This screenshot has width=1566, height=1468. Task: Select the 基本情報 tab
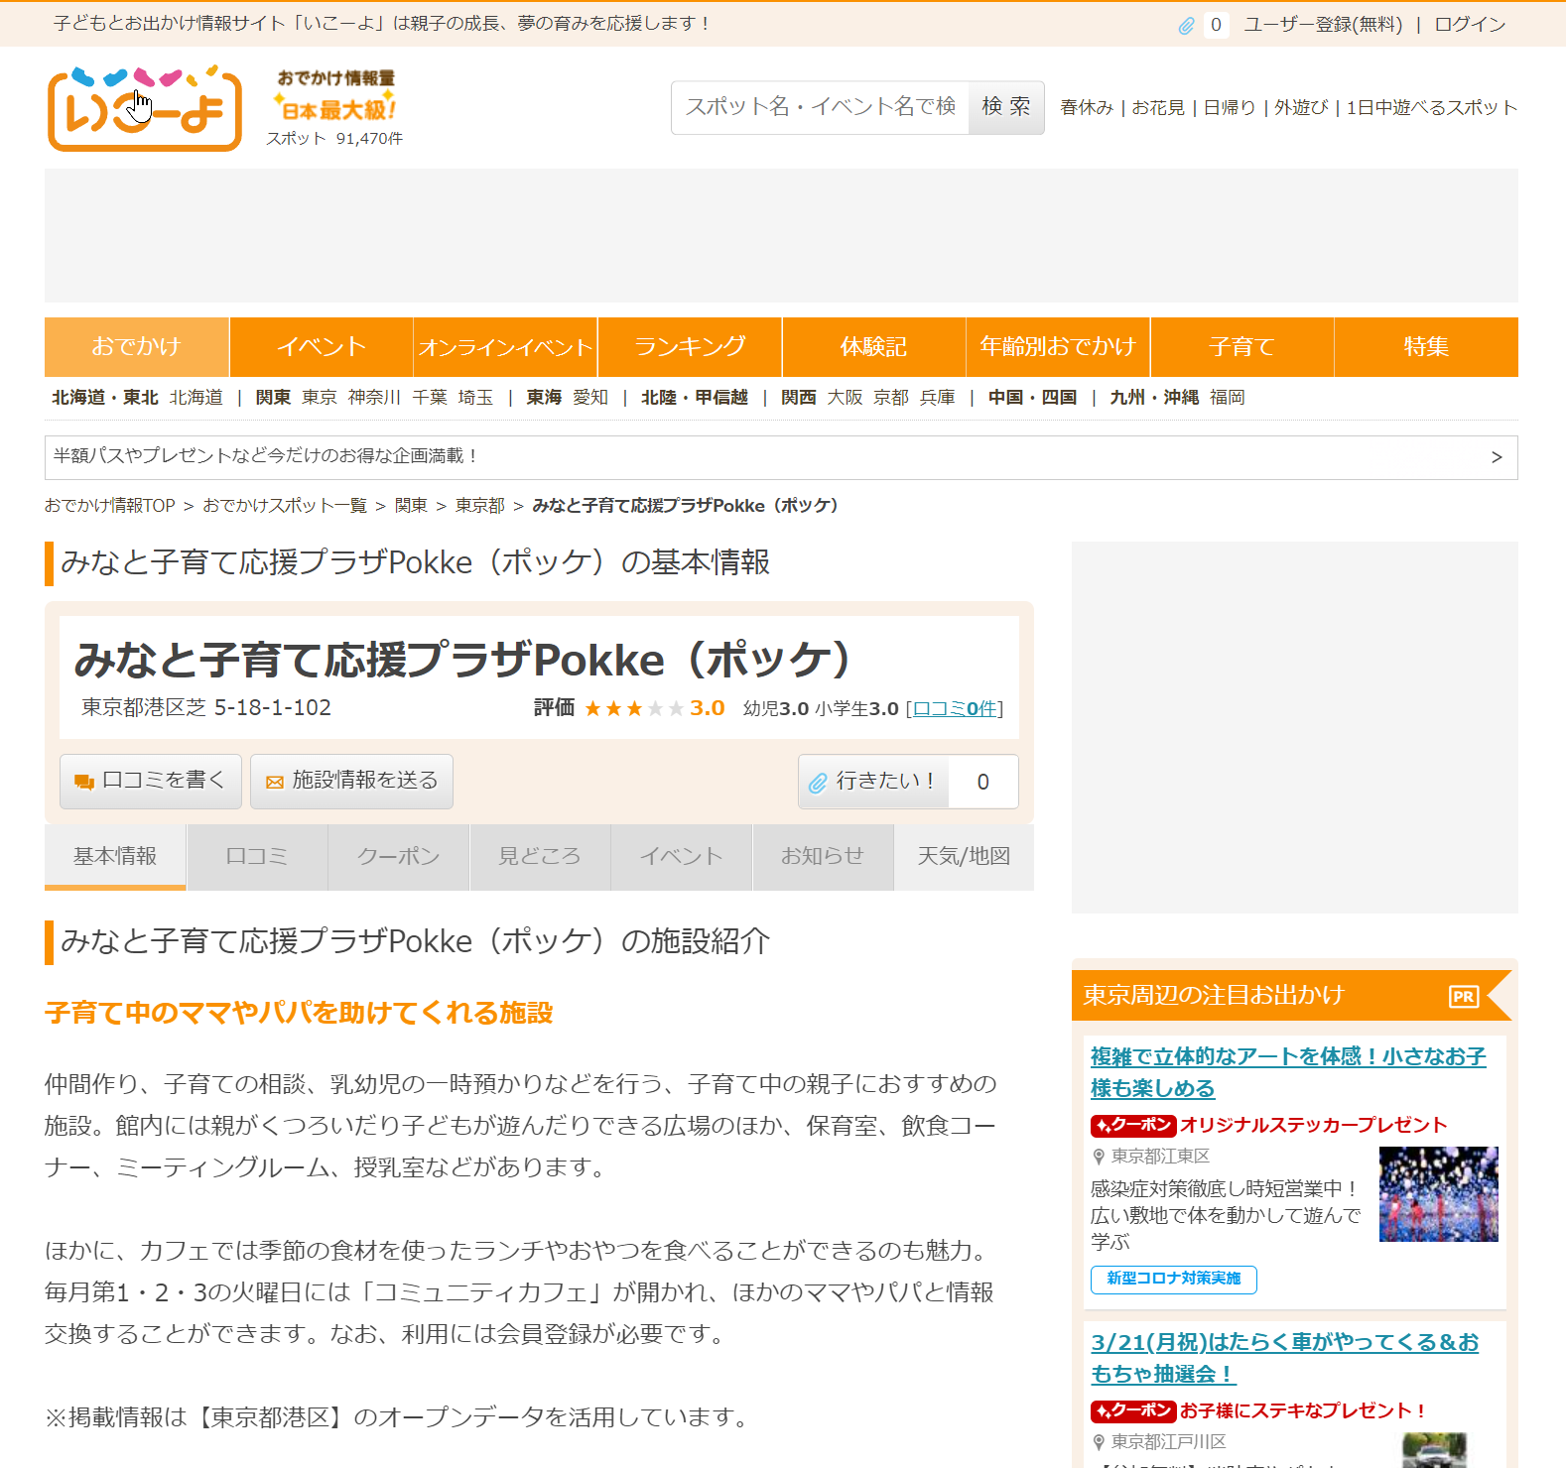point(115,857)
